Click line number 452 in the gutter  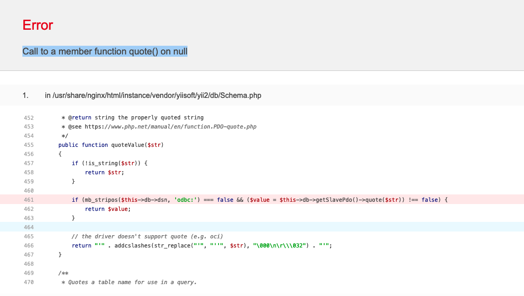pos(29,117)
